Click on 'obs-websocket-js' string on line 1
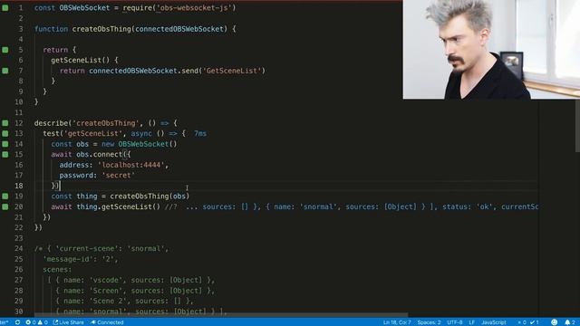 click(x=194, y=8)
